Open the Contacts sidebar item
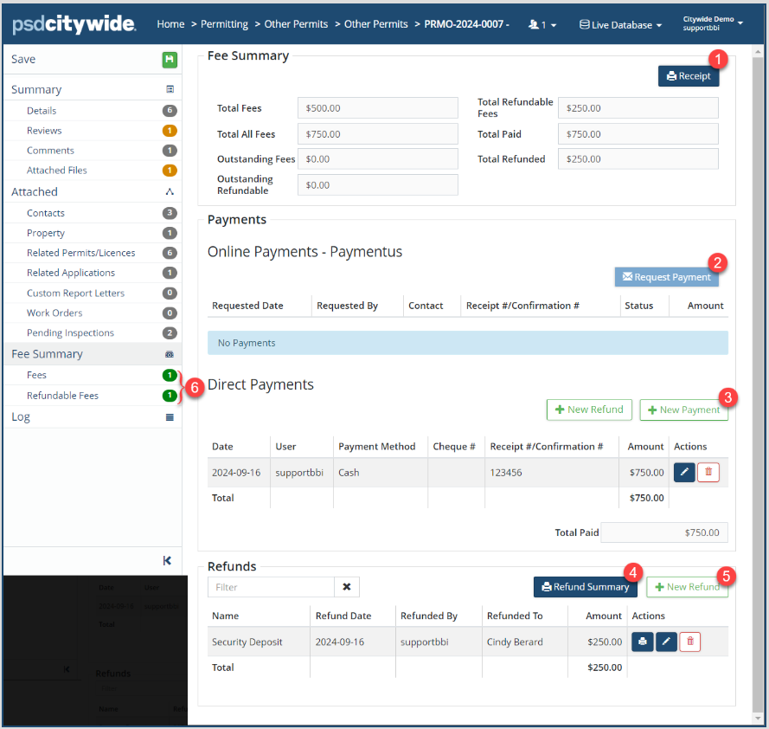This screenshot has width=769, height=729. (x=46, y=213)
